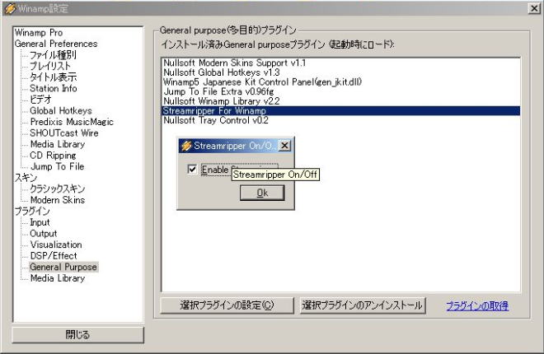Click the Streamripper dialog lightning icon
The image size is (544, 354).
point(186,146)
